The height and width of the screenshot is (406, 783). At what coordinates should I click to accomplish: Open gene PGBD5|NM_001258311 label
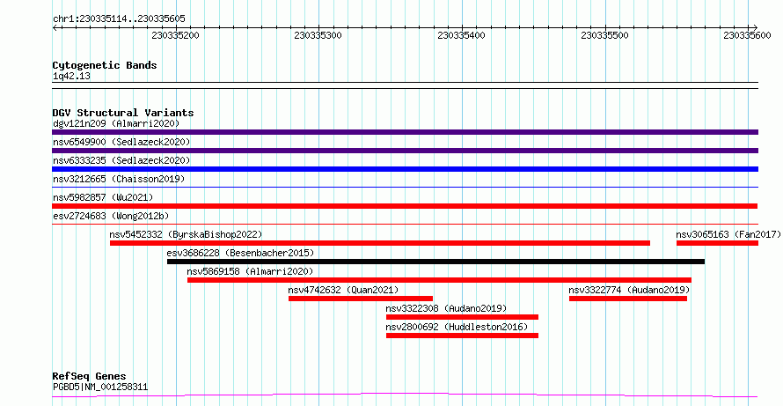pyautogui.click(x=100, y=387)
